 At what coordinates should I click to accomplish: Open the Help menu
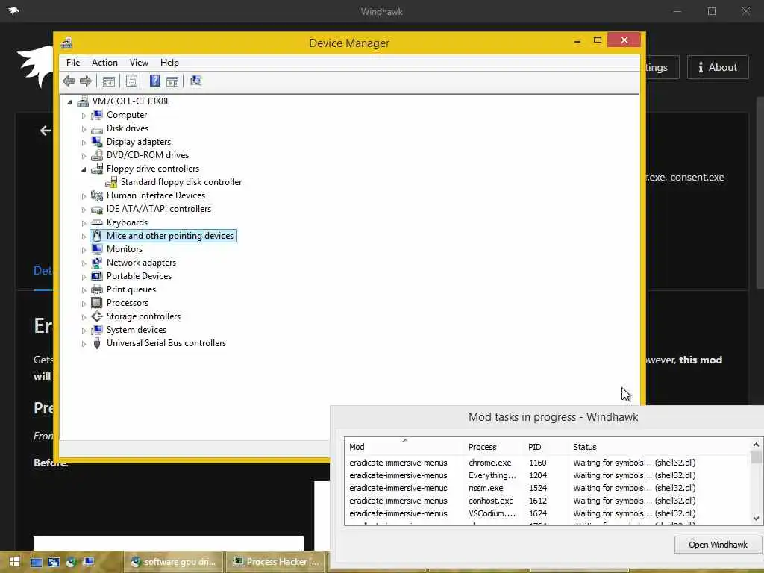click(x=169, y=63)
